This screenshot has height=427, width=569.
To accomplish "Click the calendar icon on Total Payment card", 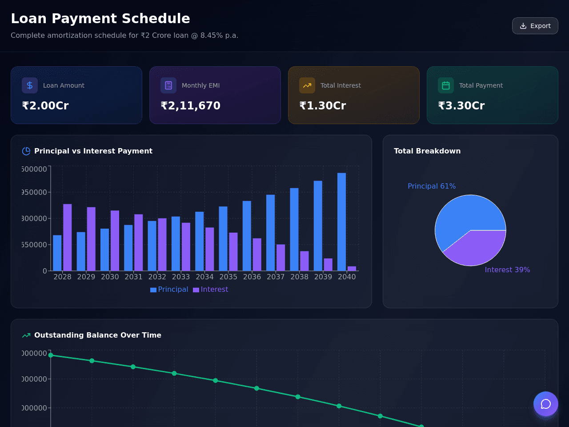I will click(446, 85).
